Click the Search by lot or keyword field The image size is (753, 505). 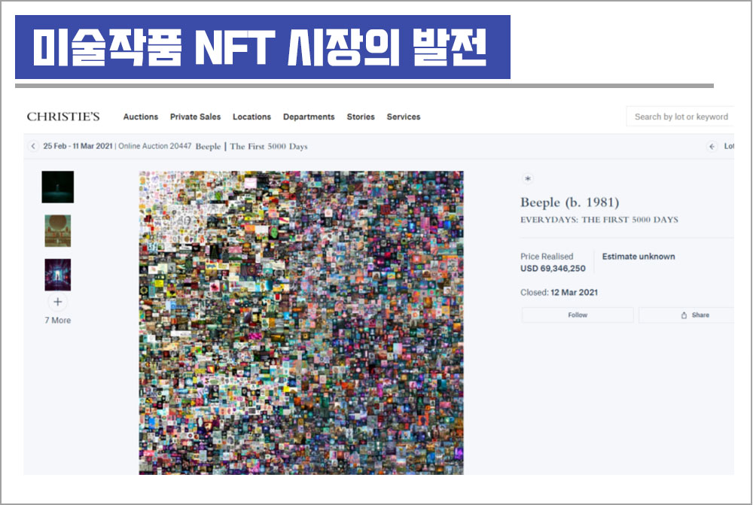[x=680, y=117]
